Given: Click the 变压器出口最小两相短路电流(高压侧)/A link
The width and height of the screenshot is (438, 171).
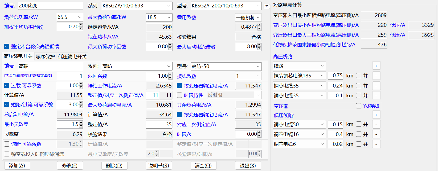Looking at the screenshot, I should pos(316,25).
